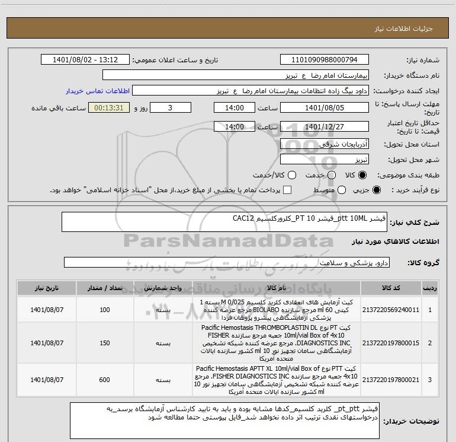Image resolution: width=456 pixels, height=442 pixels.
Task: Click product code 213722056924001
Action: point(391,310)
